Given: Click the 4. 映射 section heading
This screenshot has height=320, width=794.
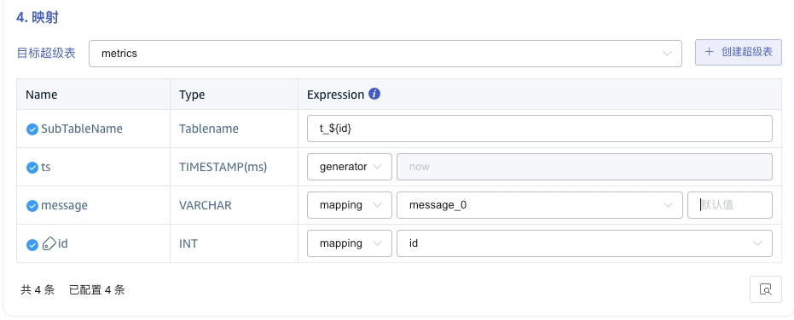Looking at the screenshot, I should click(37, 18).
